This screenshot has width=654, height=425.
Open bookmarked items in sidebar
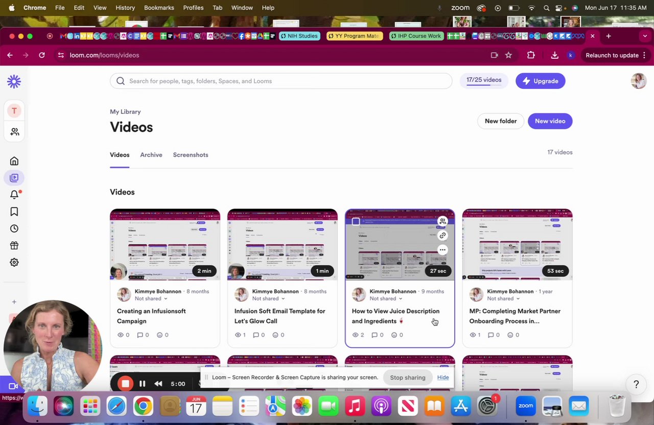[14, 211]
